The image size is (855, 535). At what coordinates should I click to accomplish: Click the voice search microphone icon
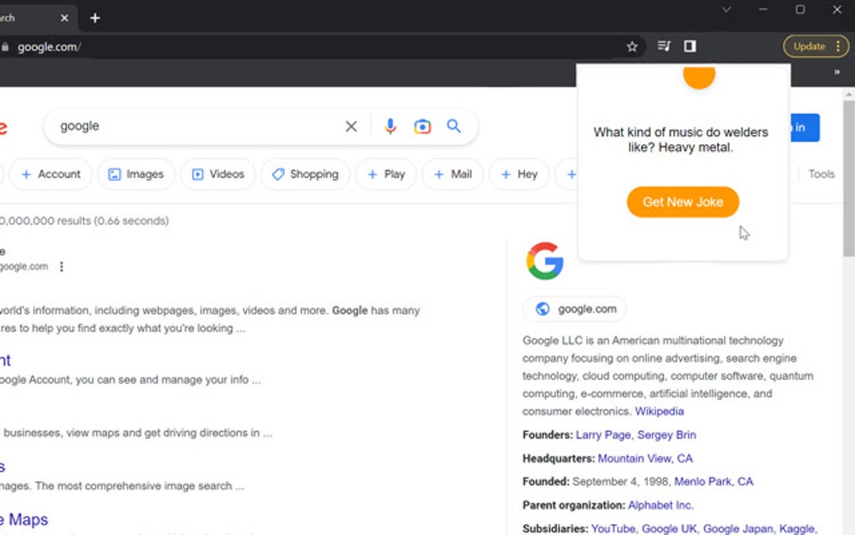pos(389,126)
